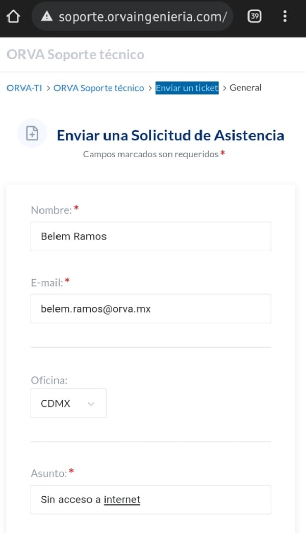Click the General breadcrumb item

click(x=245, y=88)
